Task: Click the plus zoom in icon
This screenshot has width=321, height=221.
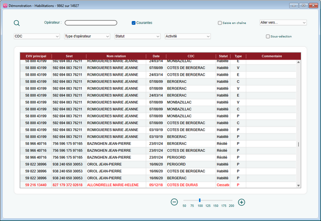Action: [242, 202]
